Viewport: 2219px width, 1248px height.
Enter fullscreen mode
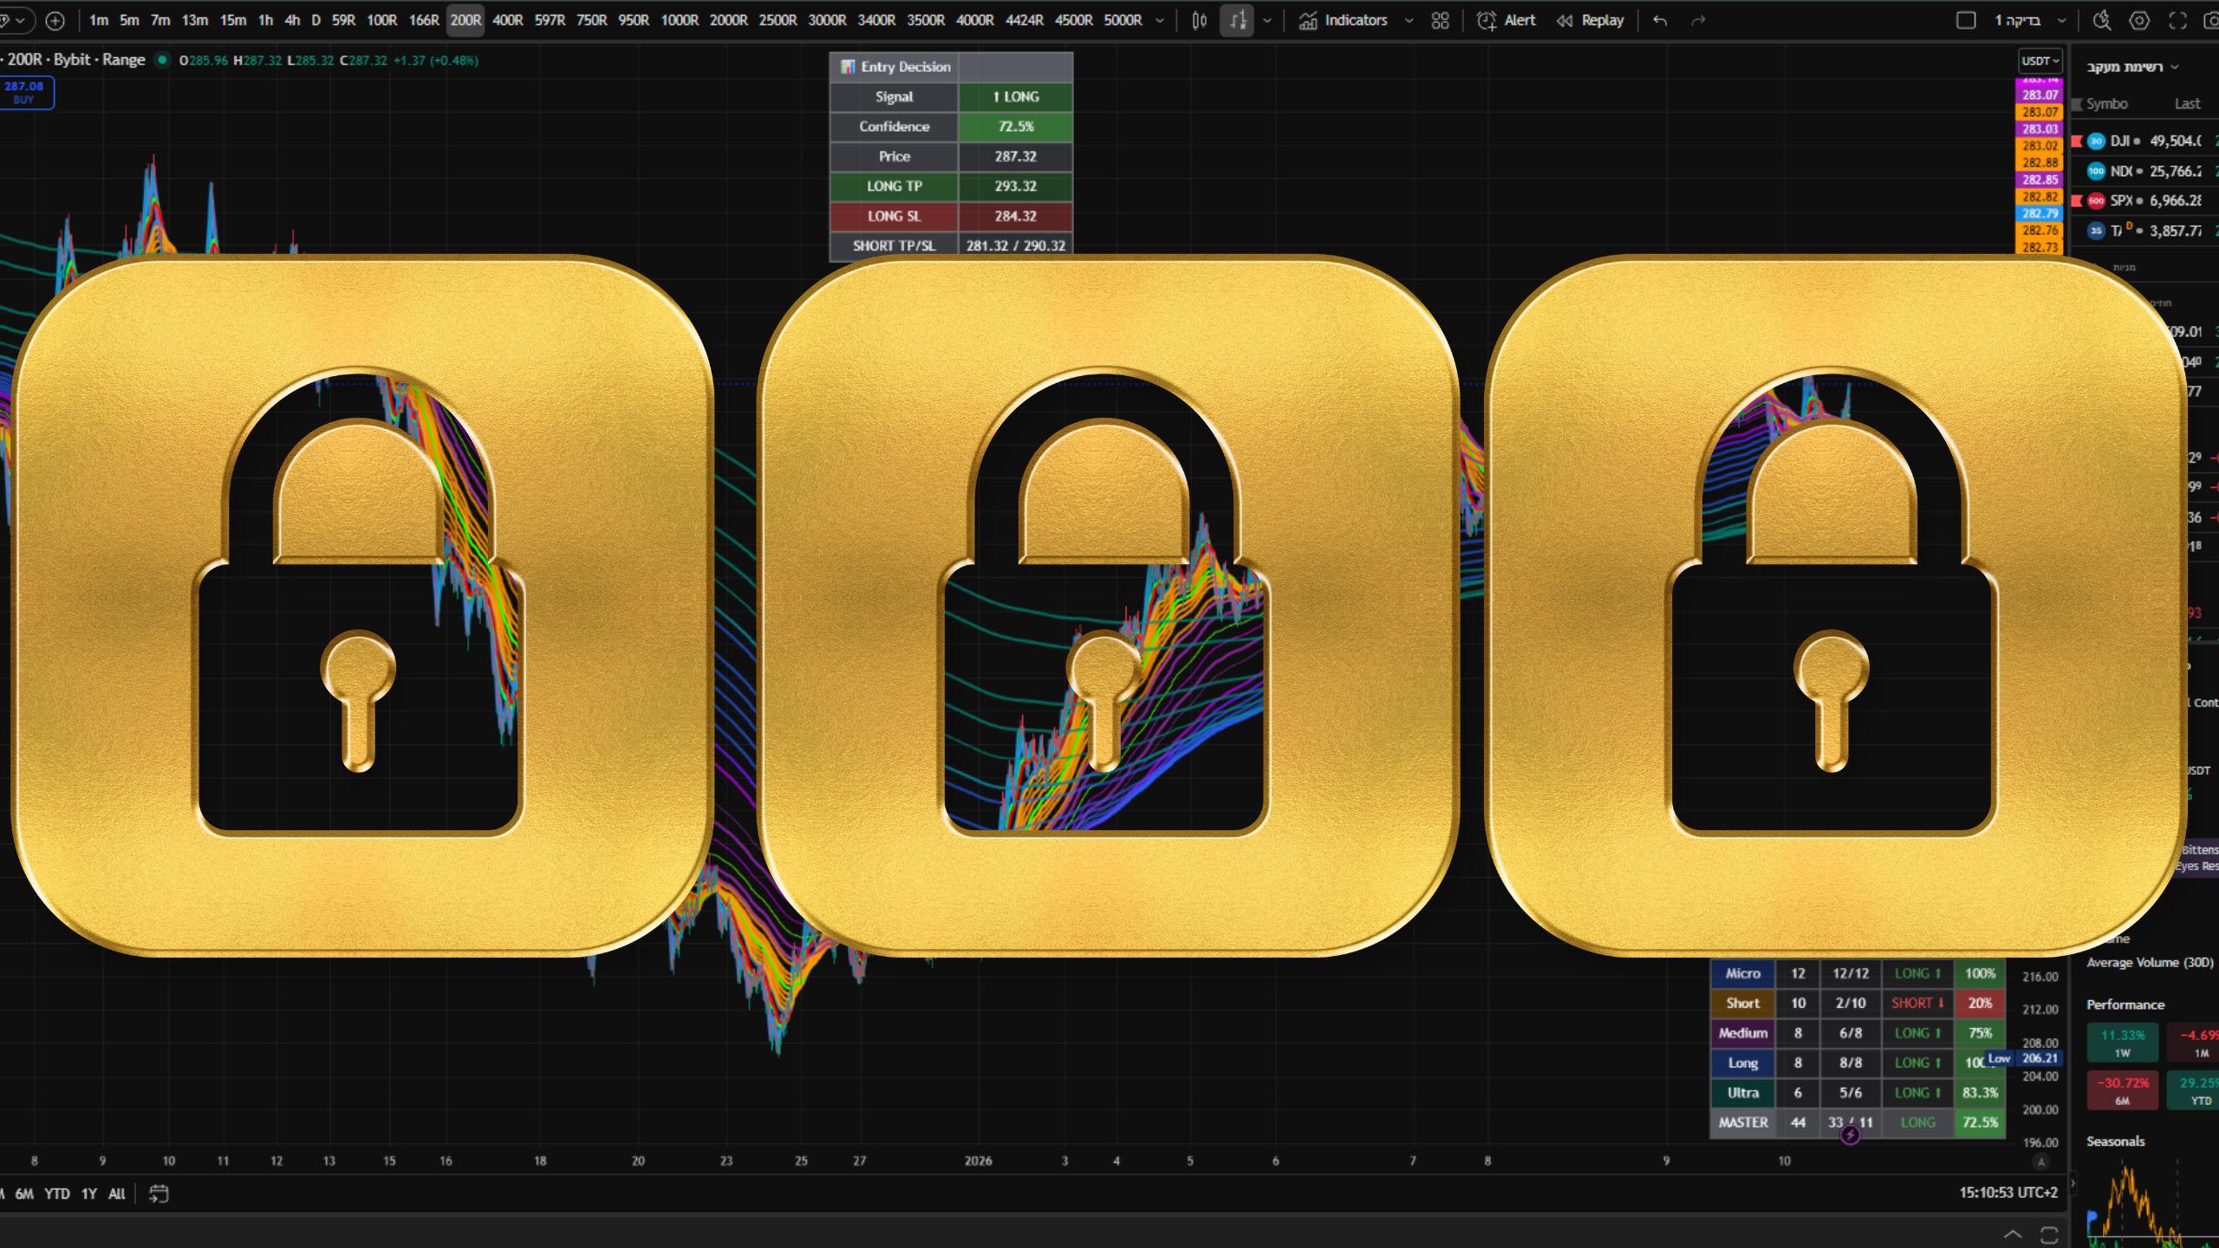[x=2177, y=20]
